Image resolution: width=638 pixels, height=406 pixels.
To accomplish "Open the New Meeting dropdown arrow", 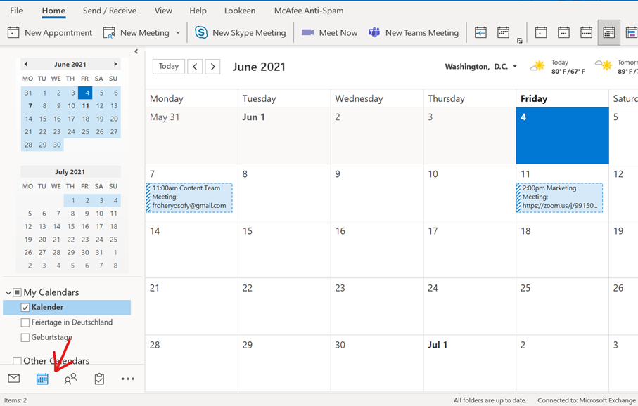I will [178, 32].
